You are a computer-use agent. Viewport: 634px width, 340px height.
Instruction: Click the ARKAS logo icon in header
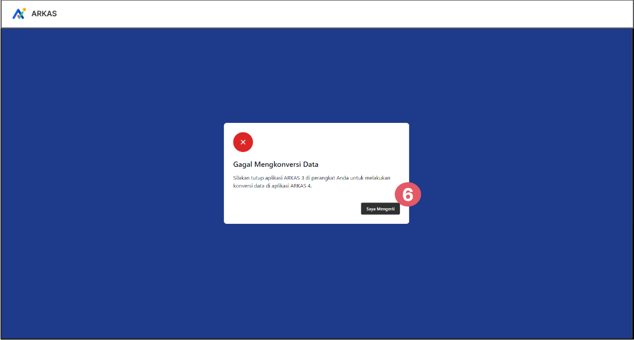[x=19, y=13]
